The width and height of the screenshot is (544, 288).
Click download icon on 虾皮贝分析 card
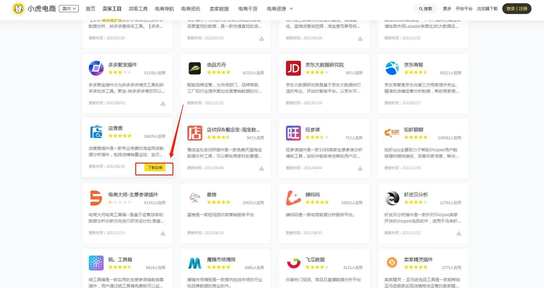pos(459,233)
